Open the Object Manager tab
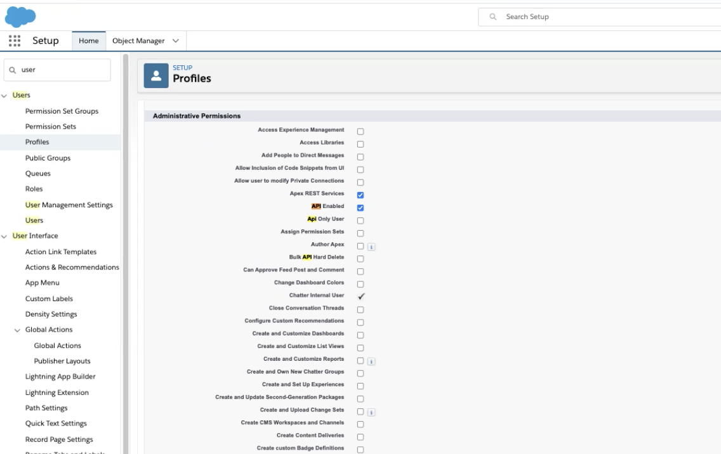 [138, 41]
